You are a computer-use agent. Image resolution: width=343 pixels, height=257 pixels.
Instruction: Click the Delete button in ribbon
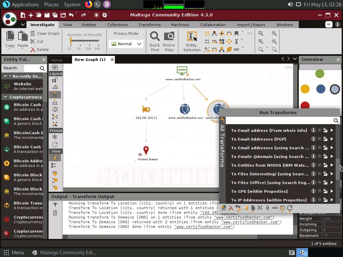[40, 50]
